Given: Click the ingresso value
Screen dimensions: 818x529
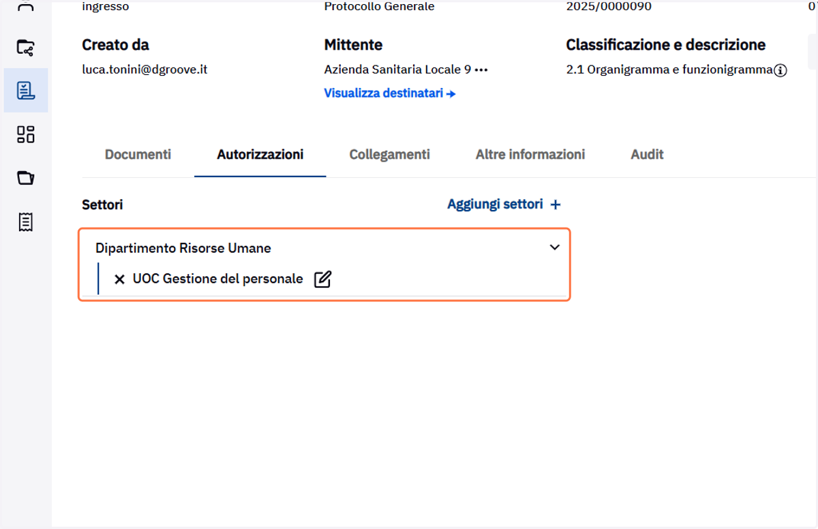Looking at the screenshot, I should point(105,7).
